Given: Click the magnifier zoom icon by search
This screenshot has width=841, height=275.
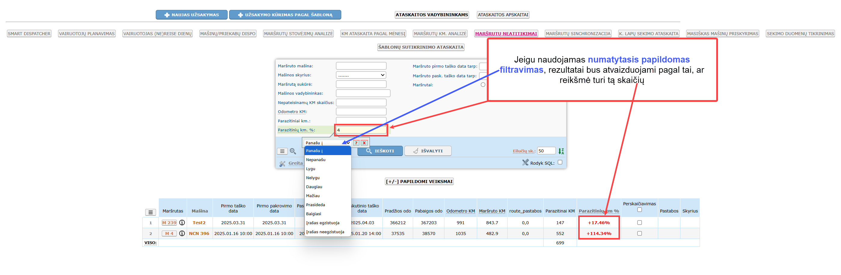Looking at the screenshot, I should pyautogui.click(x=293, y=151).
